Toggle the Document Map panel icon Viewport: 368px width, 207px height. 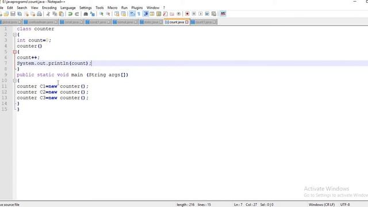[159, 14]
